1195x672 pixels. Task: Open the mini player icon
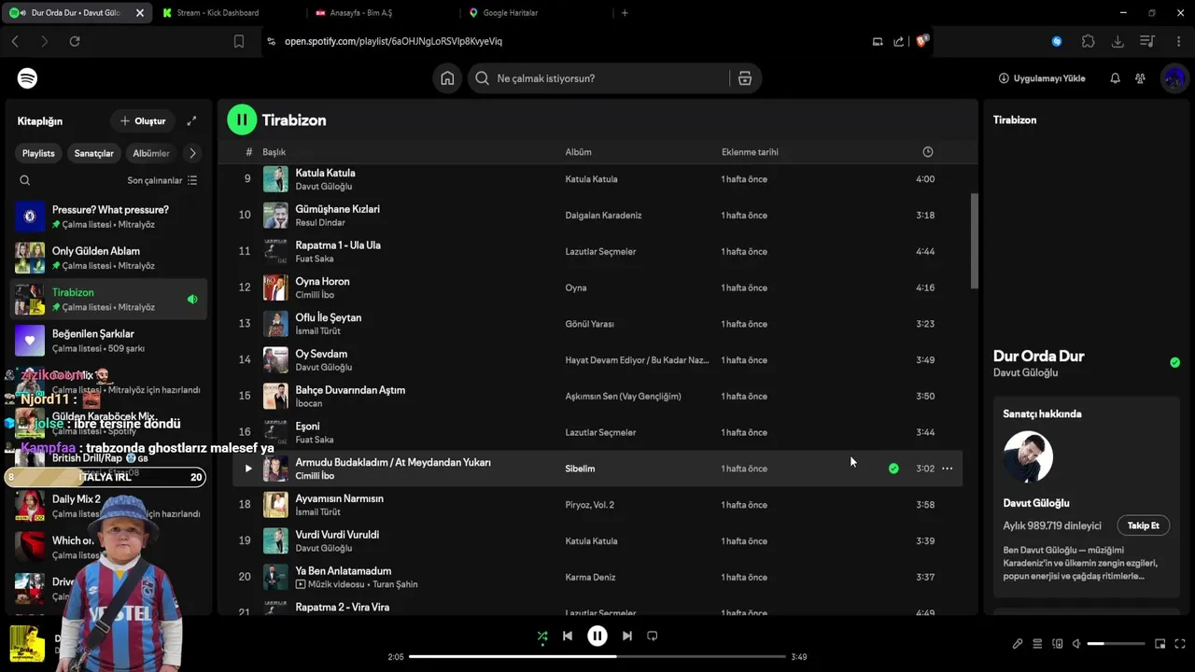1160,644
